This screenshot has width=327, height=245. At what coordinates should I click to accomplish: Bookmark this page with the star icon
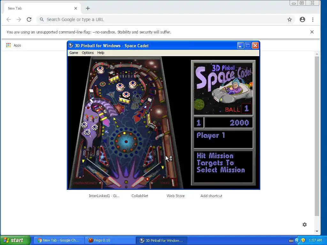290,19
